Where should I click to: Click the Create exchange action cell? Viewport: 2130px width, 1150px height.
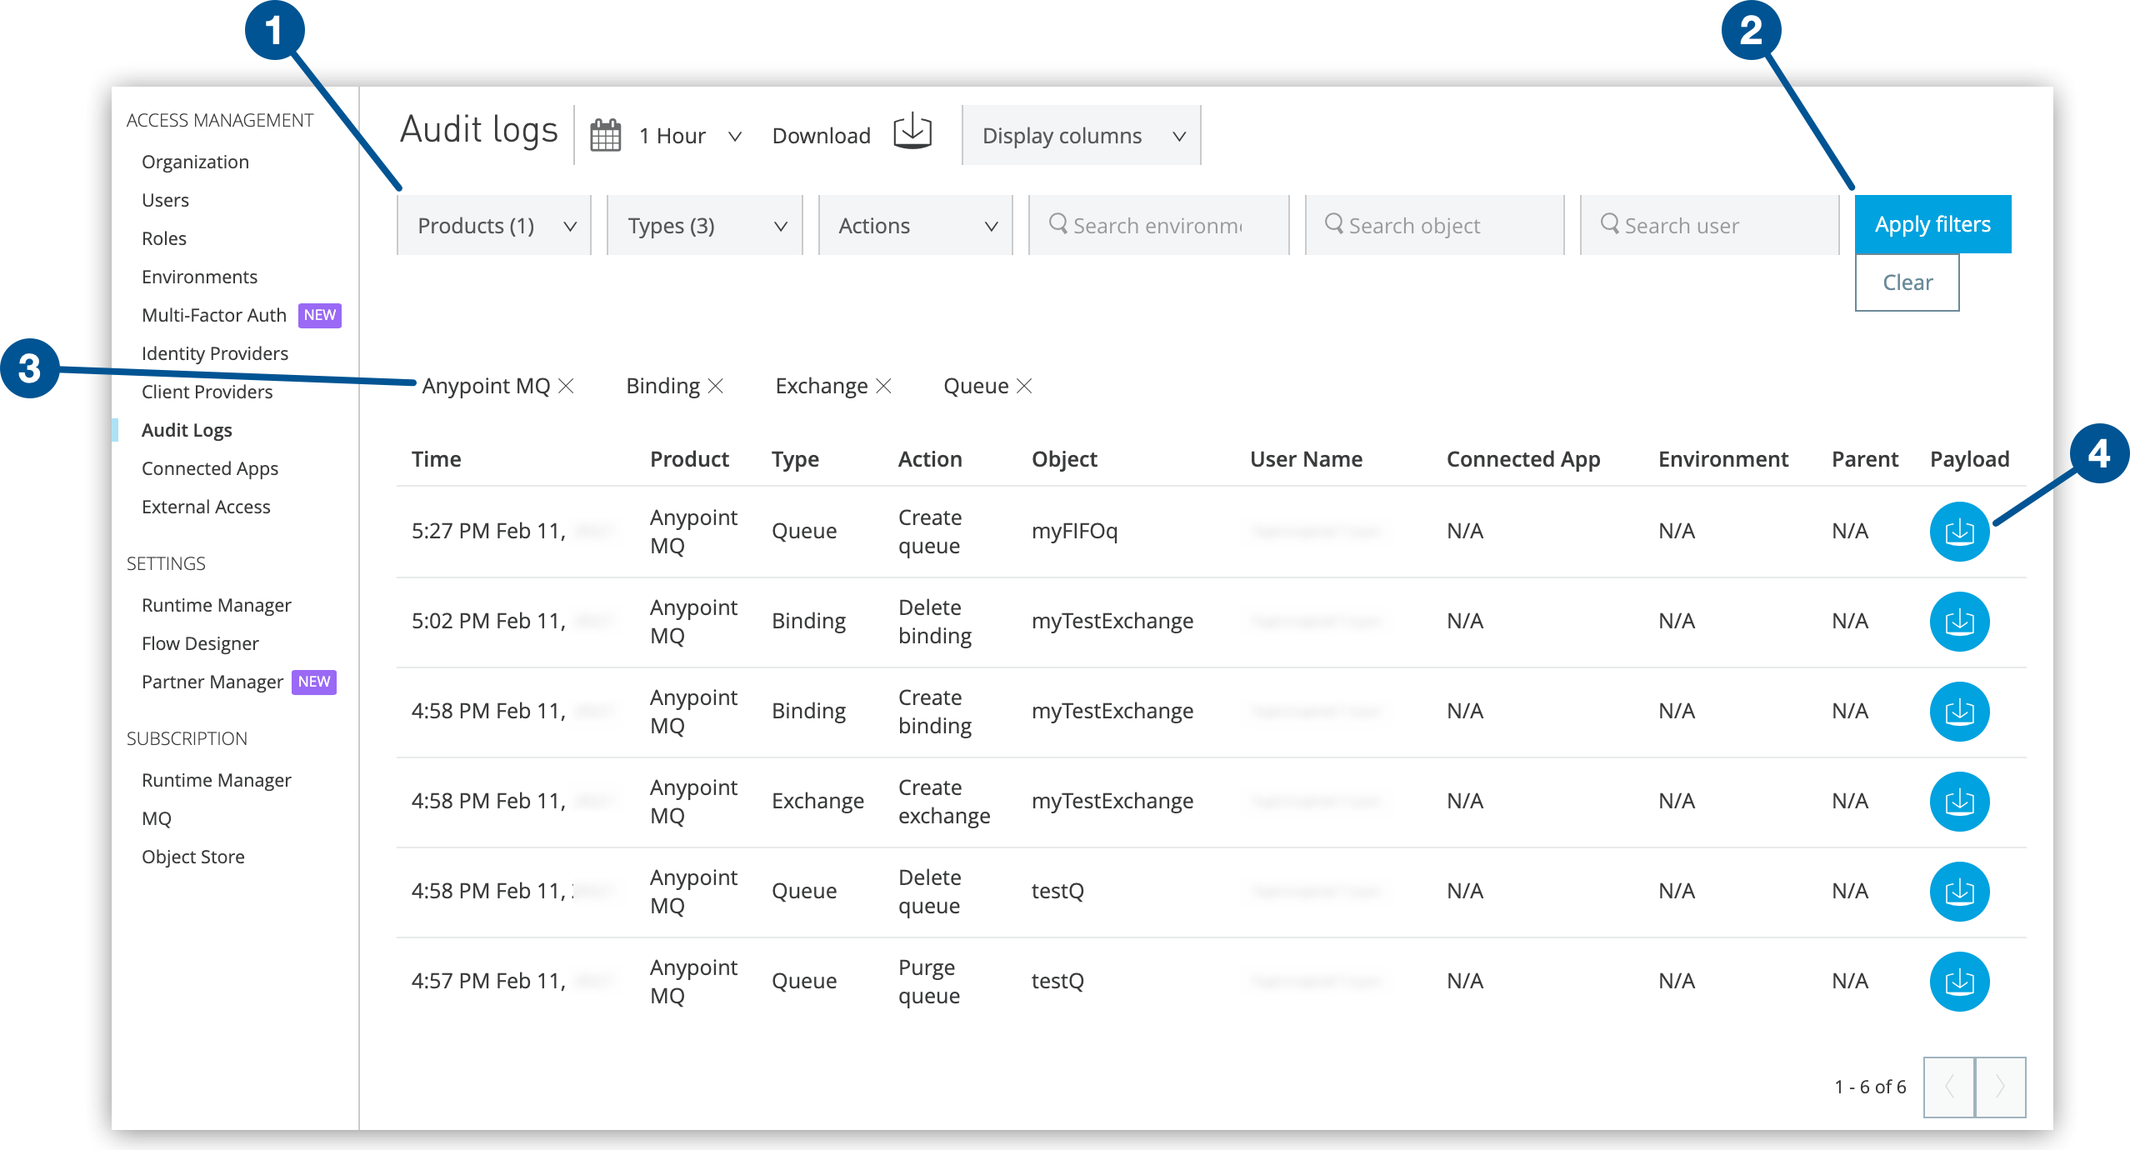point(944,802)
